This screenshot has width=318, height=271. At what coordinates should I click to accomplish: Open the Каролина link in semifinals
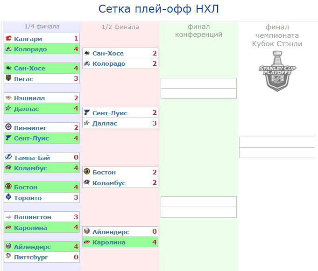point(109,242)
